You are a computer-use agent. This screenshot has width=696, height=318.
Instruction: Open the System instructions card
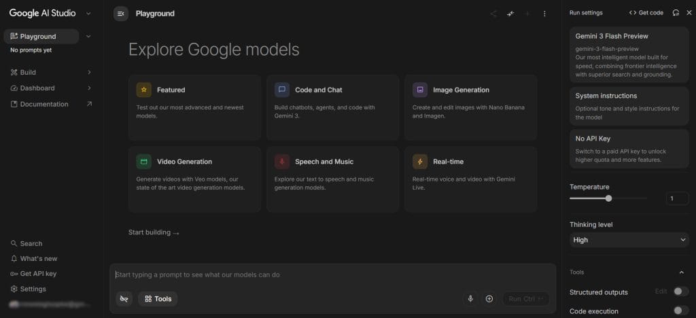pyautogui.click(x=629, y=107)
